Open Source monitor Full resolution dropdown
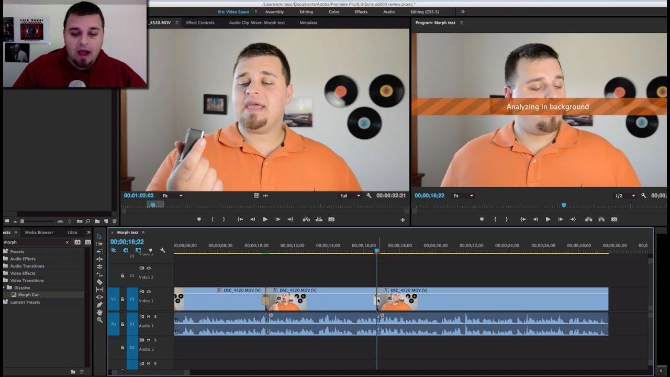Image resolution: width=670 pixels, height=377 pixels. point(350,195)
